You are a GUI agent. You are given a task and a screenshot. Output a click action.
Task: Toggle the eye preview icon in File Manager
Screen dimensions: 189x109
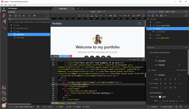coord(35,16)
